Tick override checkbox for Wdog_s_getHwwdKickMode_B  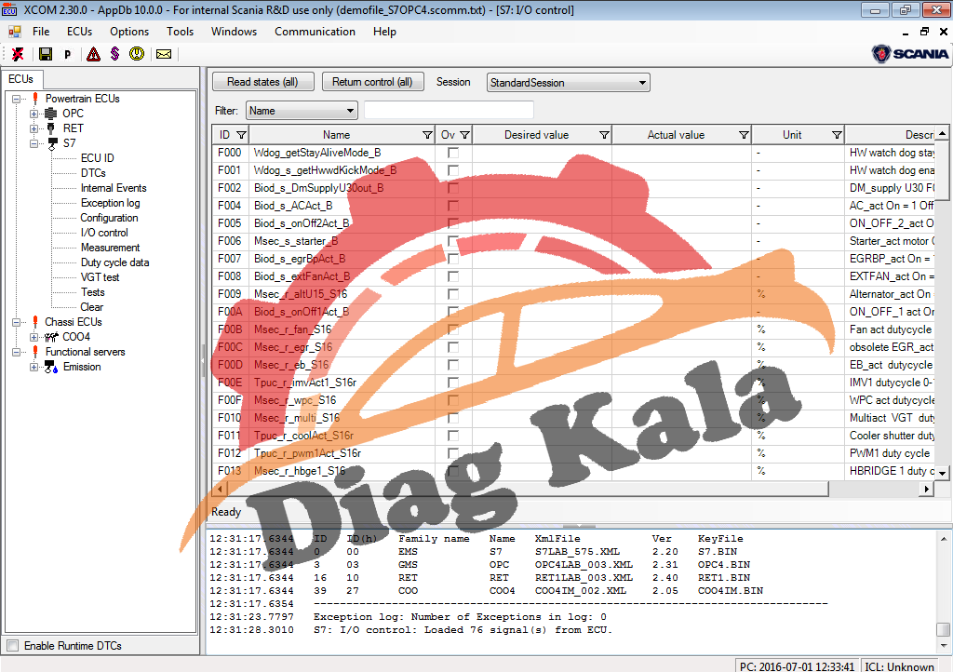(x=453, y=170)
